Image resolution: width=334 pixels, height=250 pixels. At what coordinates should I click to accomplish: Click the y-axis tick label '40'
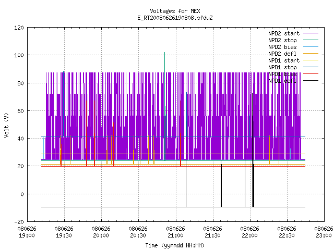20,139
